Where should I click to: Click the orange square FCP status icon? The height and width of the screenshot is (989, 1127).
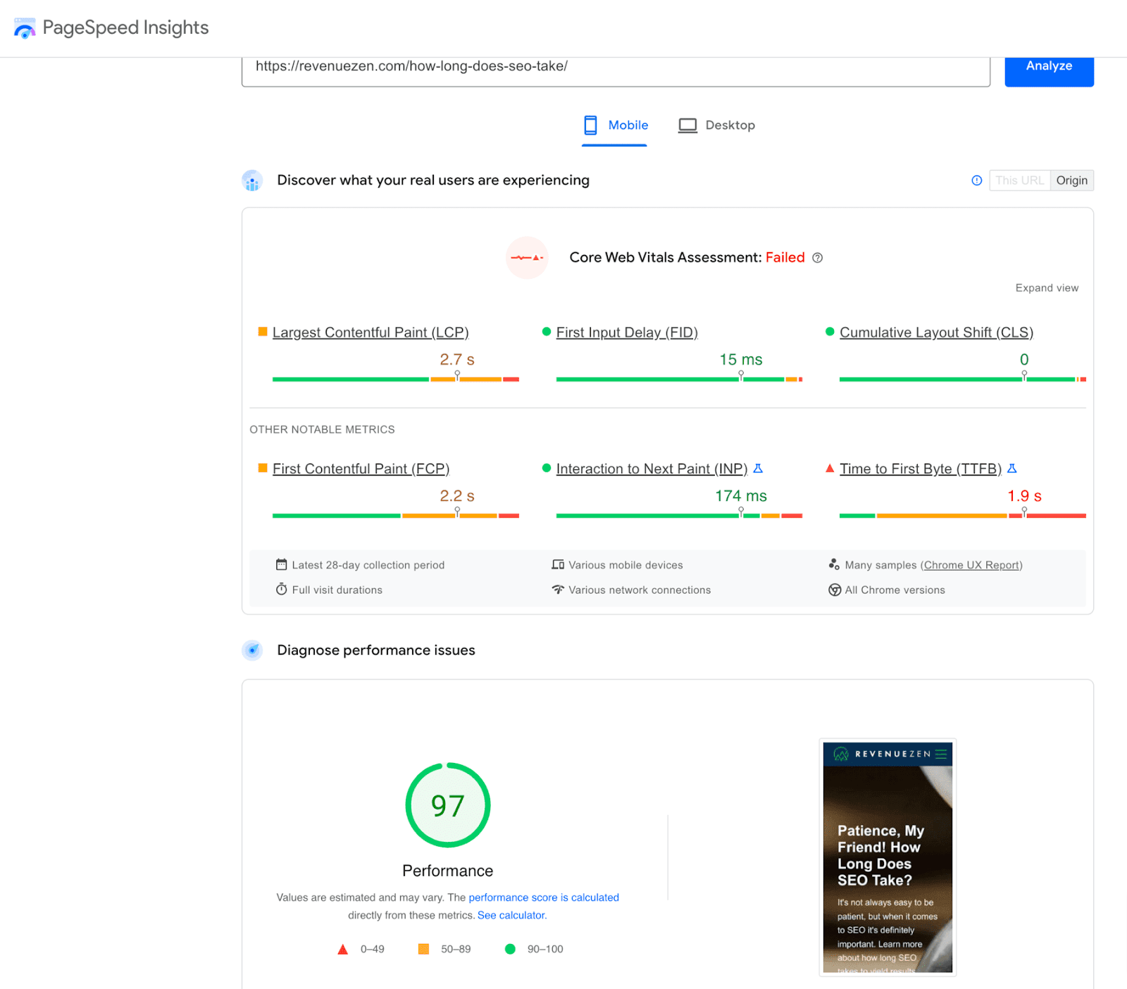263,468
